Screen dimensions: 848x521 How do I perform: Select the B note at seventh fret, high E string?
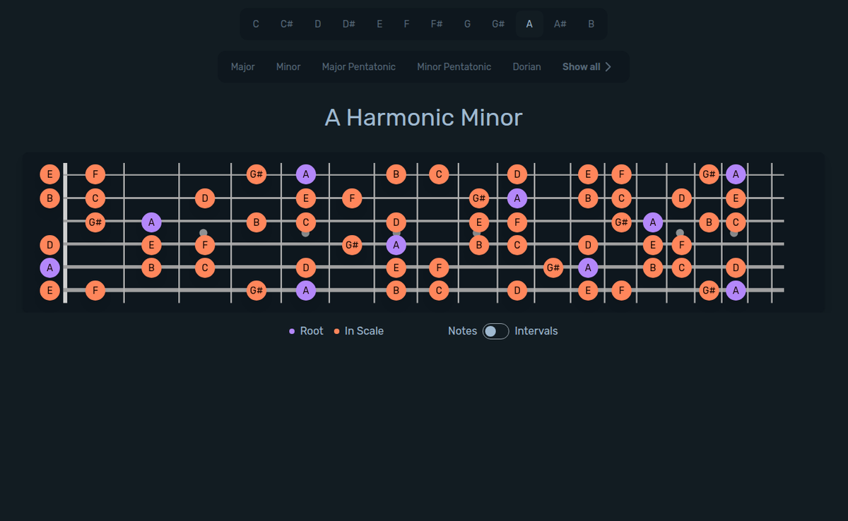(x=396, y=174)
